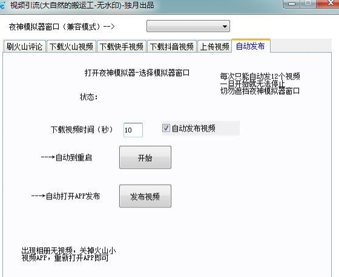Minimize the window from title bar
This screenshot has width=339, height=277.
(292, 4)
